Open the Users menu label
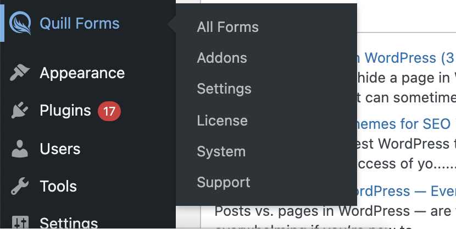The height and width of the screenshot is (229, 456). pyautogui.click(x=60, y=149)
